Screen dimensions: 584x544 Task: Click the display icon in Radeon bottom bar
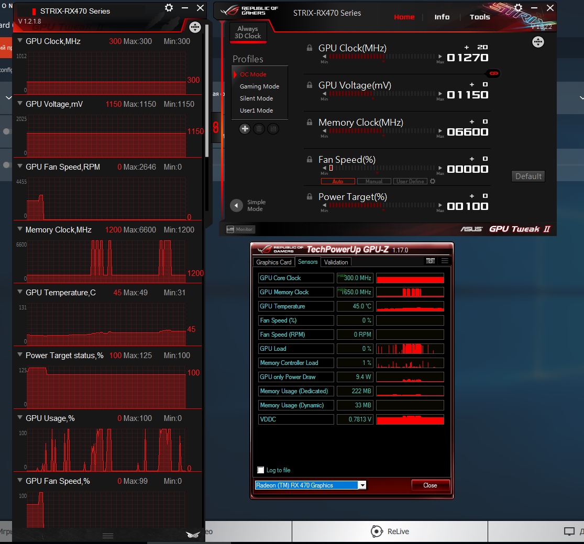click(x=569, y=531)
